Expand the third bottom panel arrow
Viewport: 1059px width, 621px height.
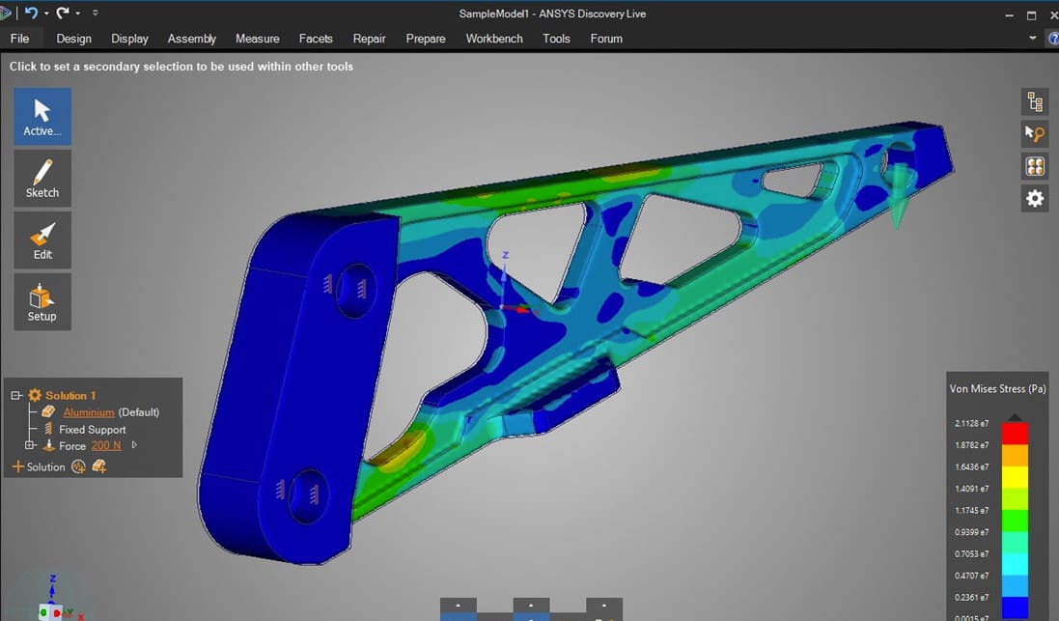click(x=603, y=607)
